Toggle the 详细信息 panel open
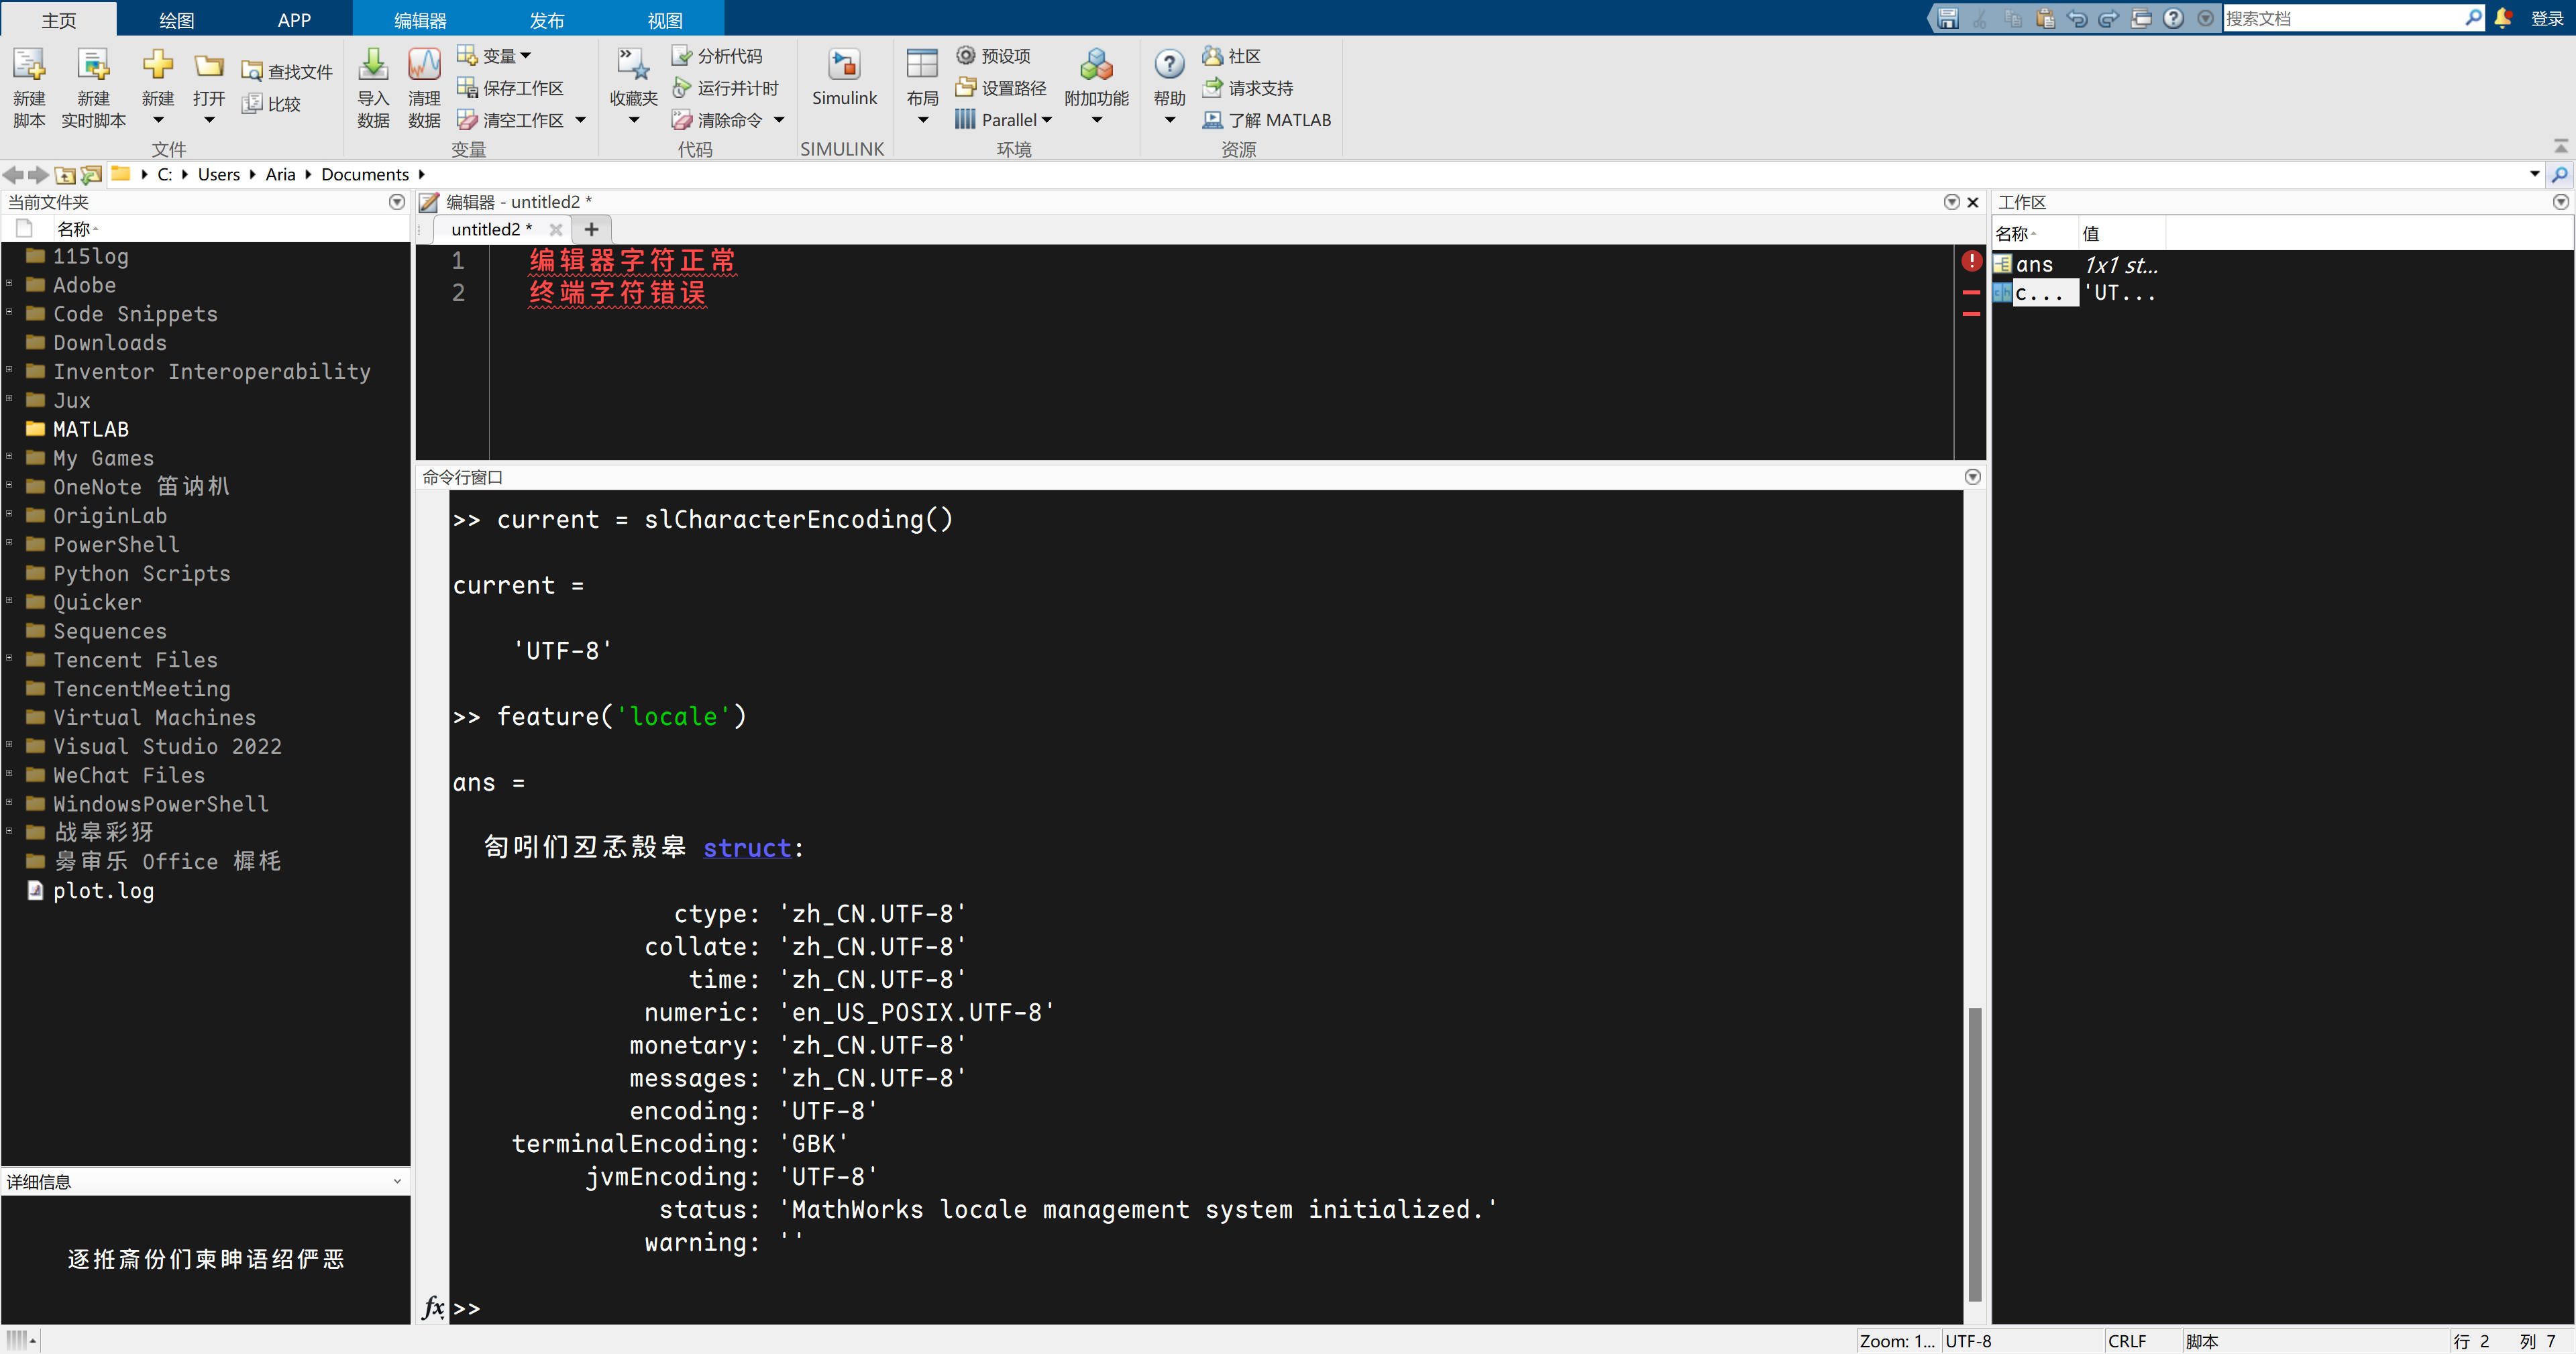The width and height of the screenshot is (2576, 1354). (398, 1181)
